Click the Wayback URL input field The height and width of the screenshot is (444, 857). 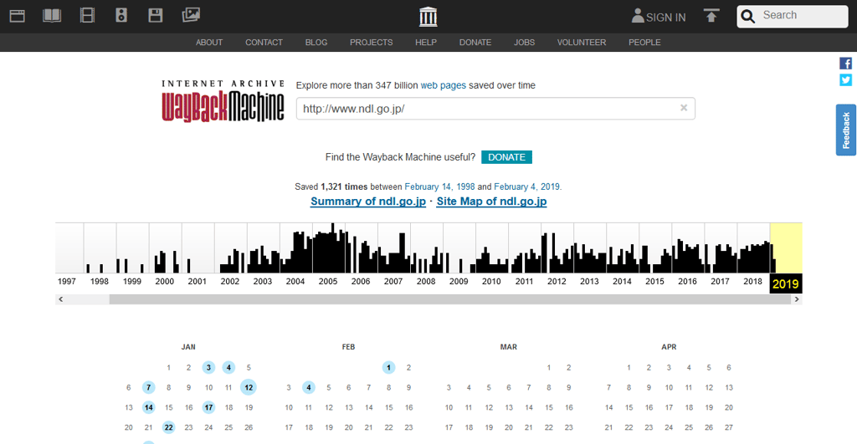[485, 109]
